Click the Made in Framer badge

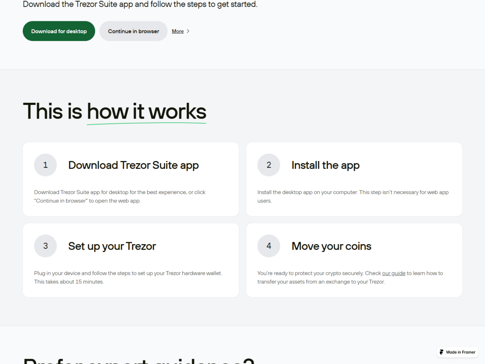[x=458, y=352]
